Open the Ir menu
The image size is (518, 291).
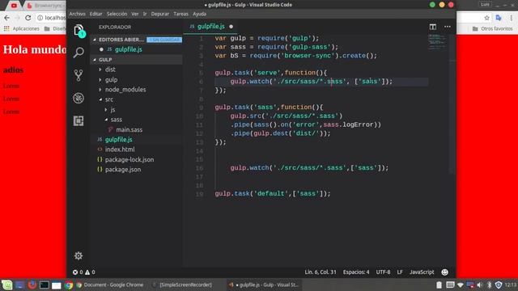tap(145, 14)
